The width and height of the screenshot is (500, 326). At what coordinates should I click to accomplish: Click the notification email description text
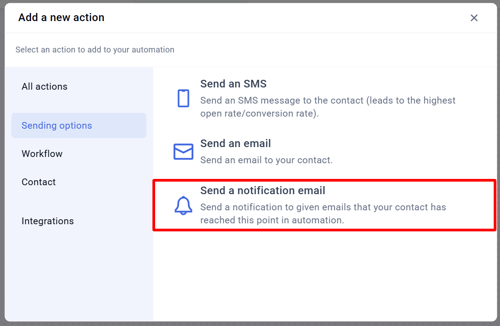tap(323, 213)
